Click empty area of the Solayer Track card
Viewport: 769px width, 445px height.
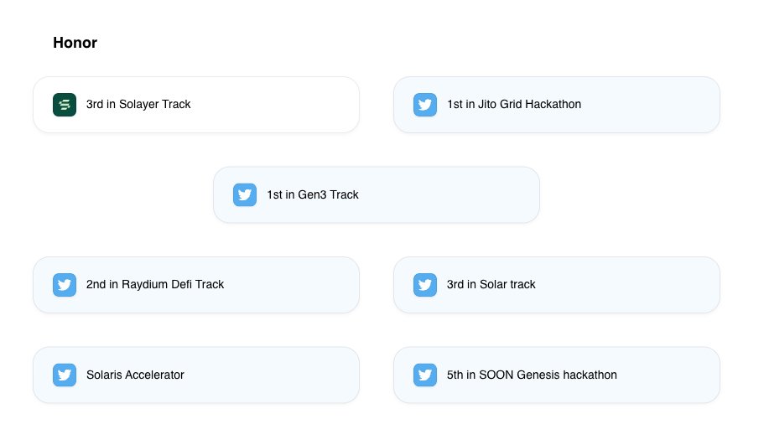(275, 105)
